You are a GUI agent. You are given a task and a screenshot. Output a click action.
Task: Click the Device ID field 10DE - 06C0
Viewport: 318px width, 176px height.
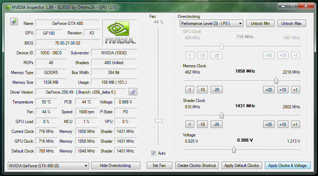51,53
